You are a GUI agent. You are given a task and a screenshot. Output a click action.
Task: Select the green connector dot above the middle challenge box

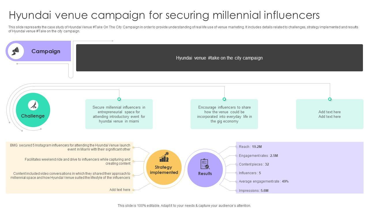point(224,99)
